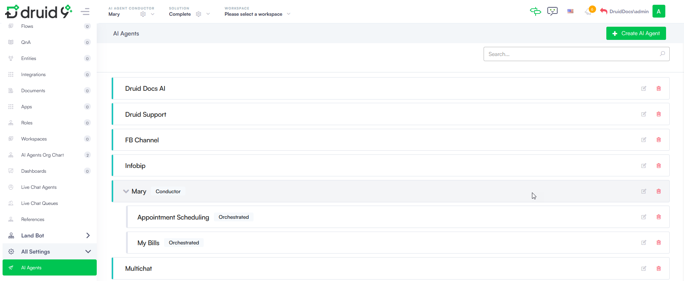Collapse the Mary conductor agent row
The height and width of the screenshot is (281, 684).
click(126, 191)
